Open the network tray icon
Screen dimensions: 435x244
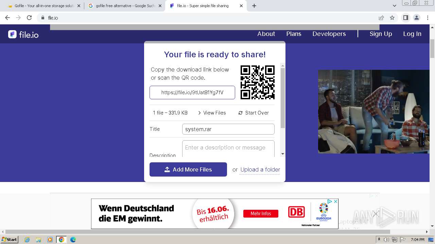click(x=395, y=240)
